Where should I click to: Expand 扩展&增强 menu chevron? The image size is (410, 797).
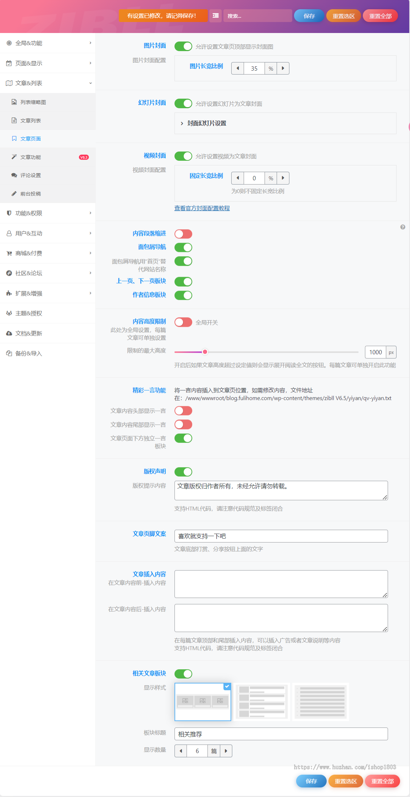tap(90, 293)
